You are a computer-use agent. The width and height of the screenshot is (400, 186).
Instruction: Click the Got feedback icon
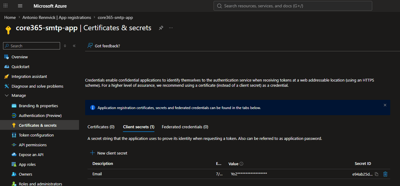coord(90,46)
